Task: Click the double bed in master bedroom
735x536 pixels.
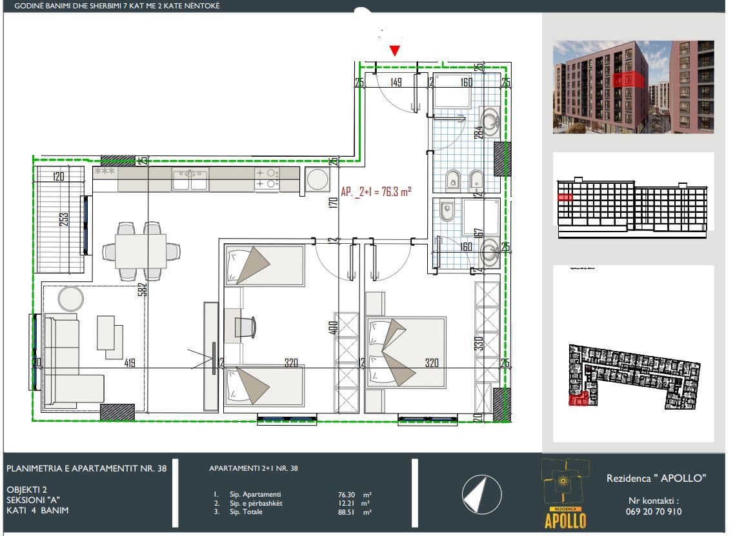Action: point(406,352)
